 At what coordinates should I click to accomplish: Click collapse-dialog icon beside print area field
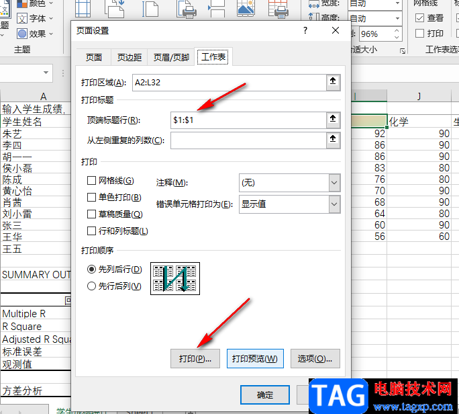click(x=333, y=81)
